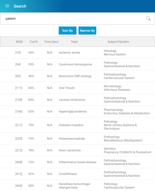Sort by the MQ# column header

(19, 42)
